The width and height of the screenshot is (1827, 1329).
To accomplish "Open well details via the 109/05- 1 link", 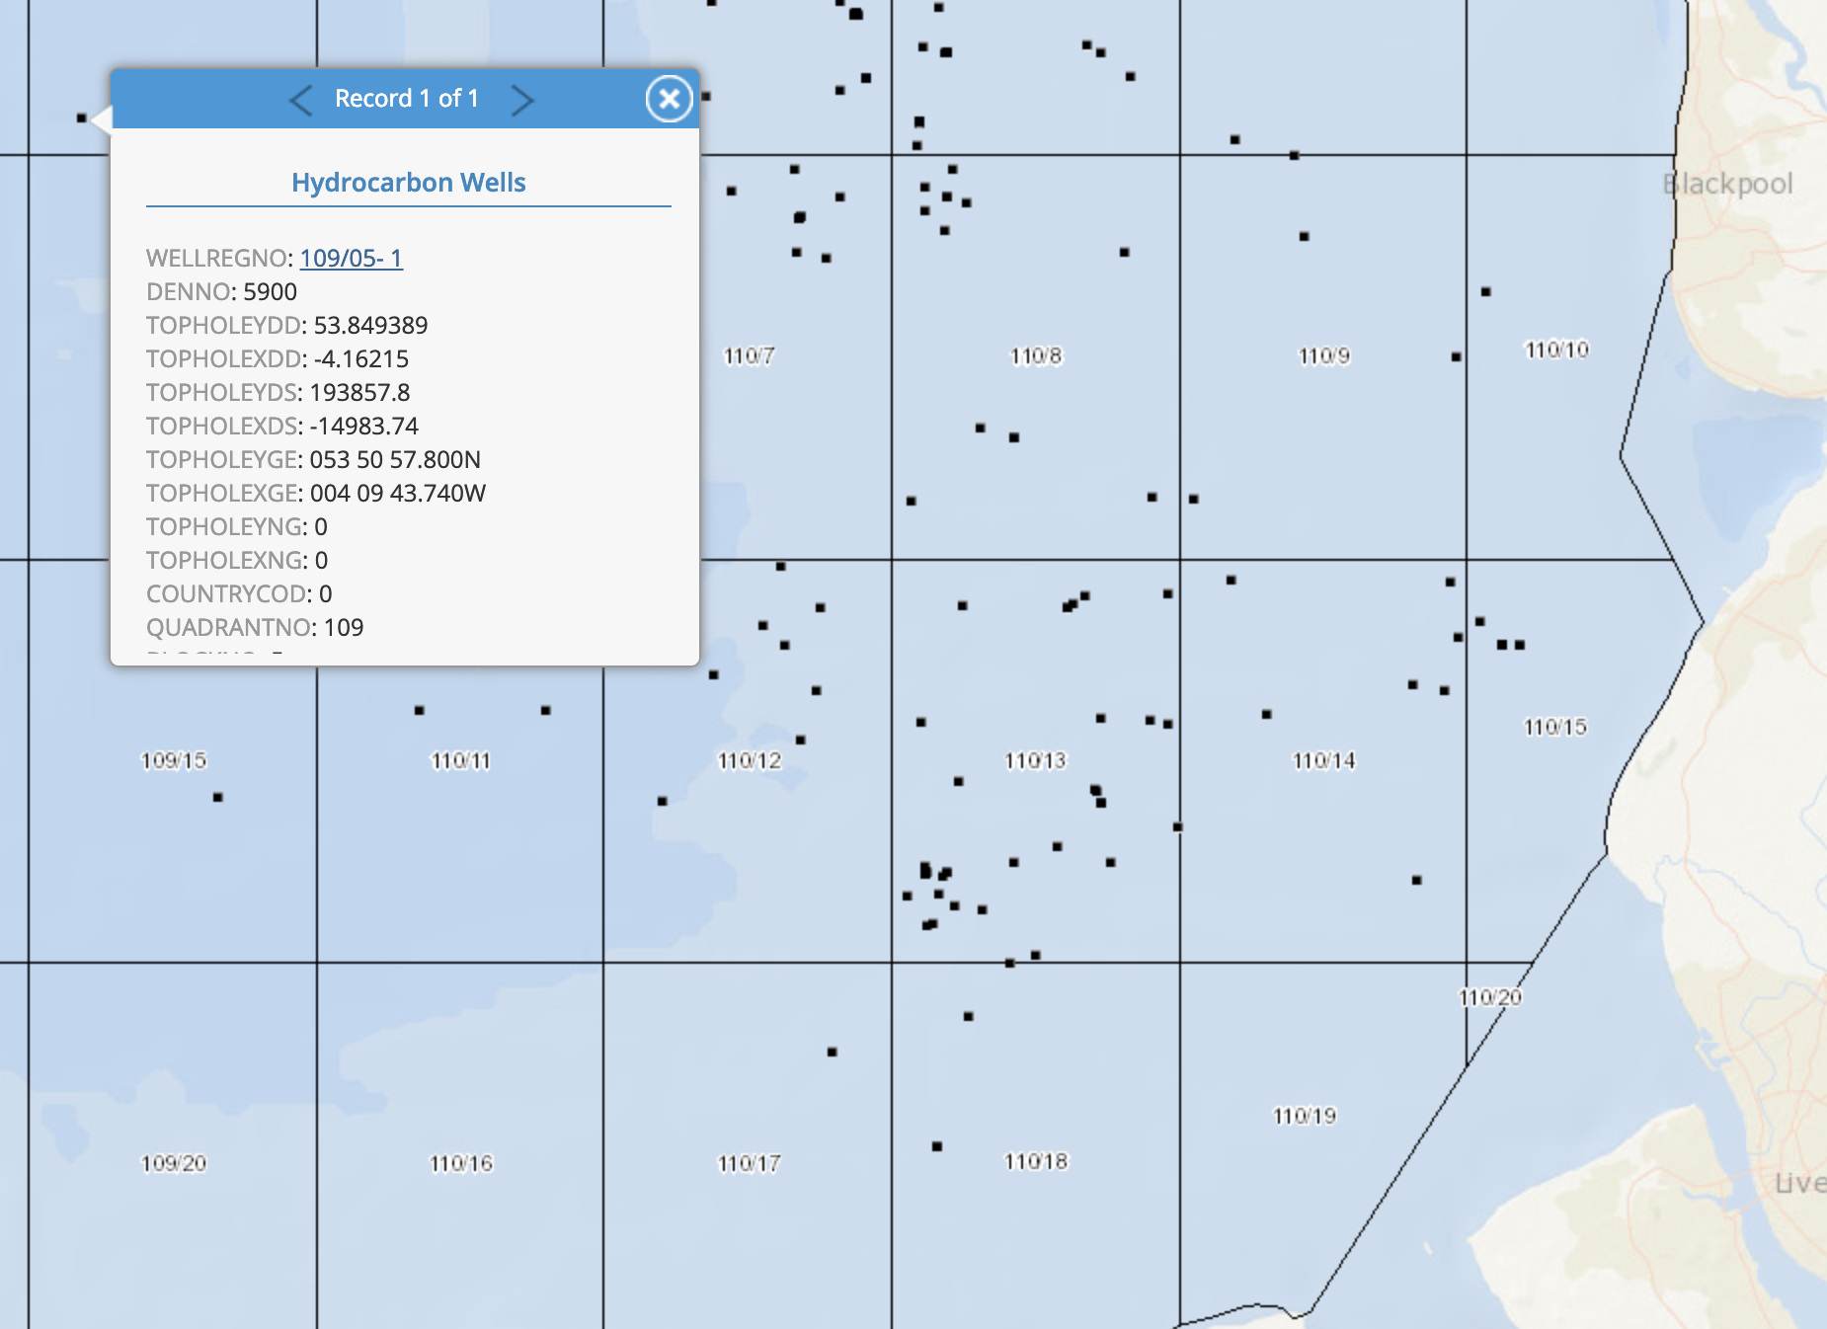I will [351, 258].
